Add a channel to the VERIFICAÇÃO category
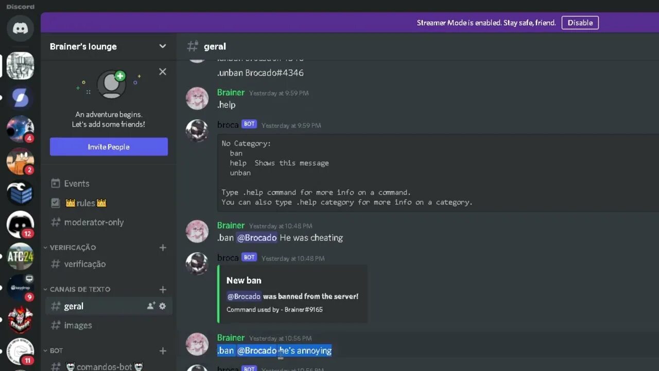Screen dimensions: 659x371 (163, 248)
